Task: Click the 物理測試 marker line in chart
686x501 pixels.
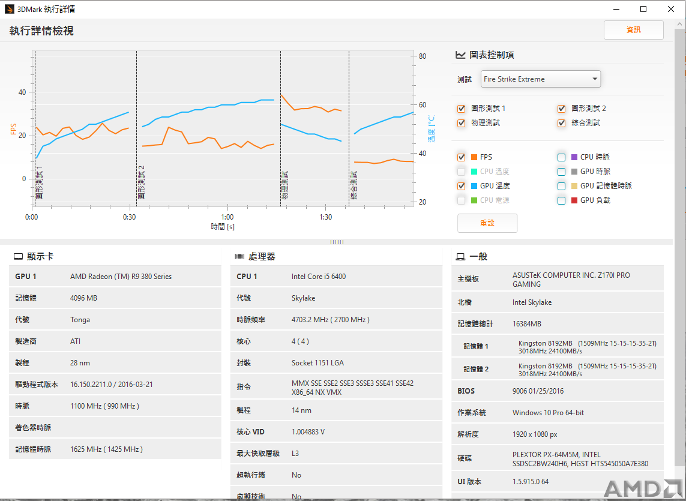Action: (280, 128)
